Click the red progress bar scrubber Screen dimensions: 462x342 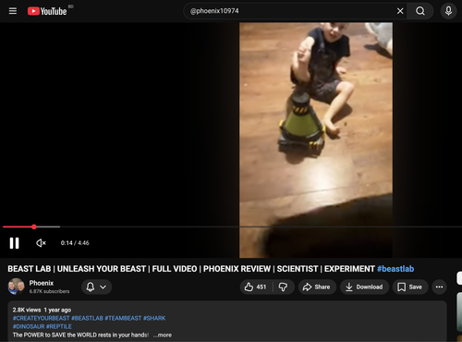[34, 226]
